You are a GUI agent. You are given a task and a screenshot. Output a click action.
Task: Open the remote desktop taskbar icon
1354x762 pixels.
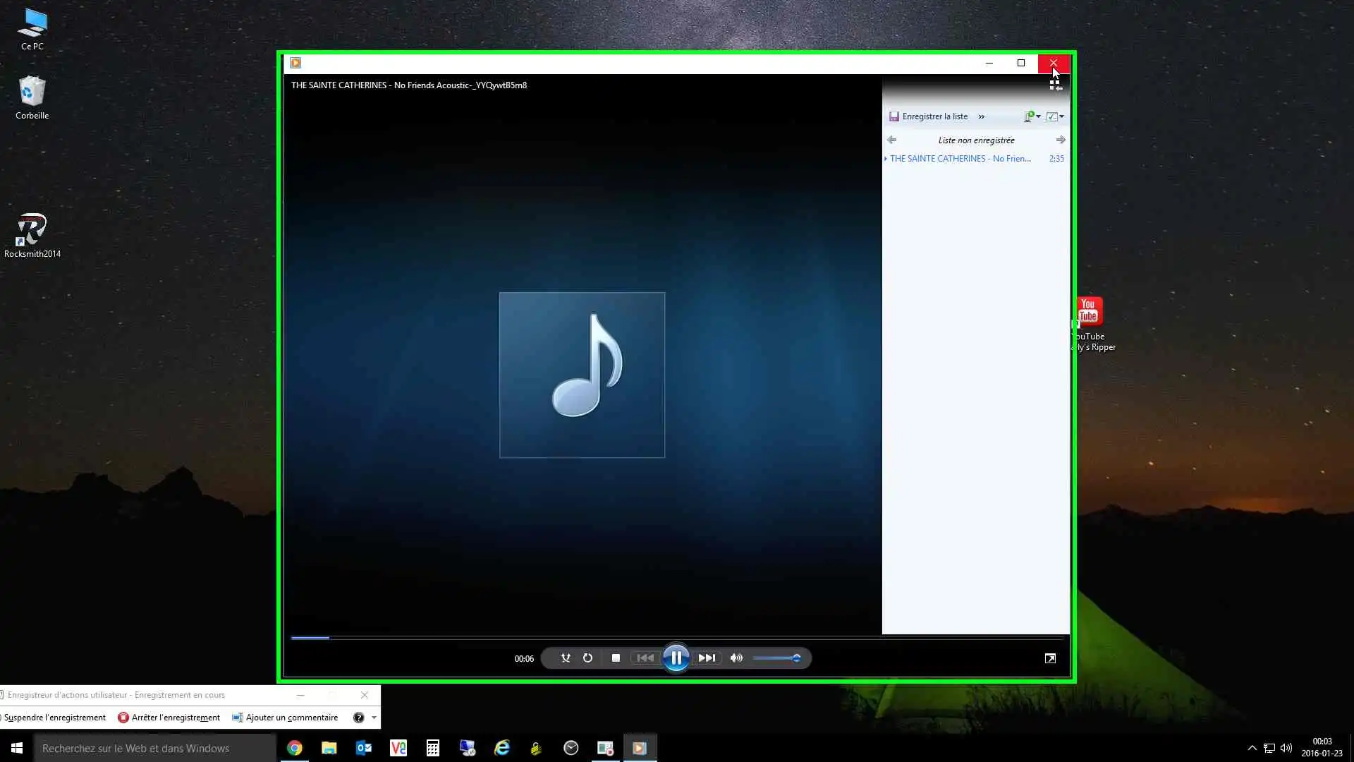tap(467, 748)
